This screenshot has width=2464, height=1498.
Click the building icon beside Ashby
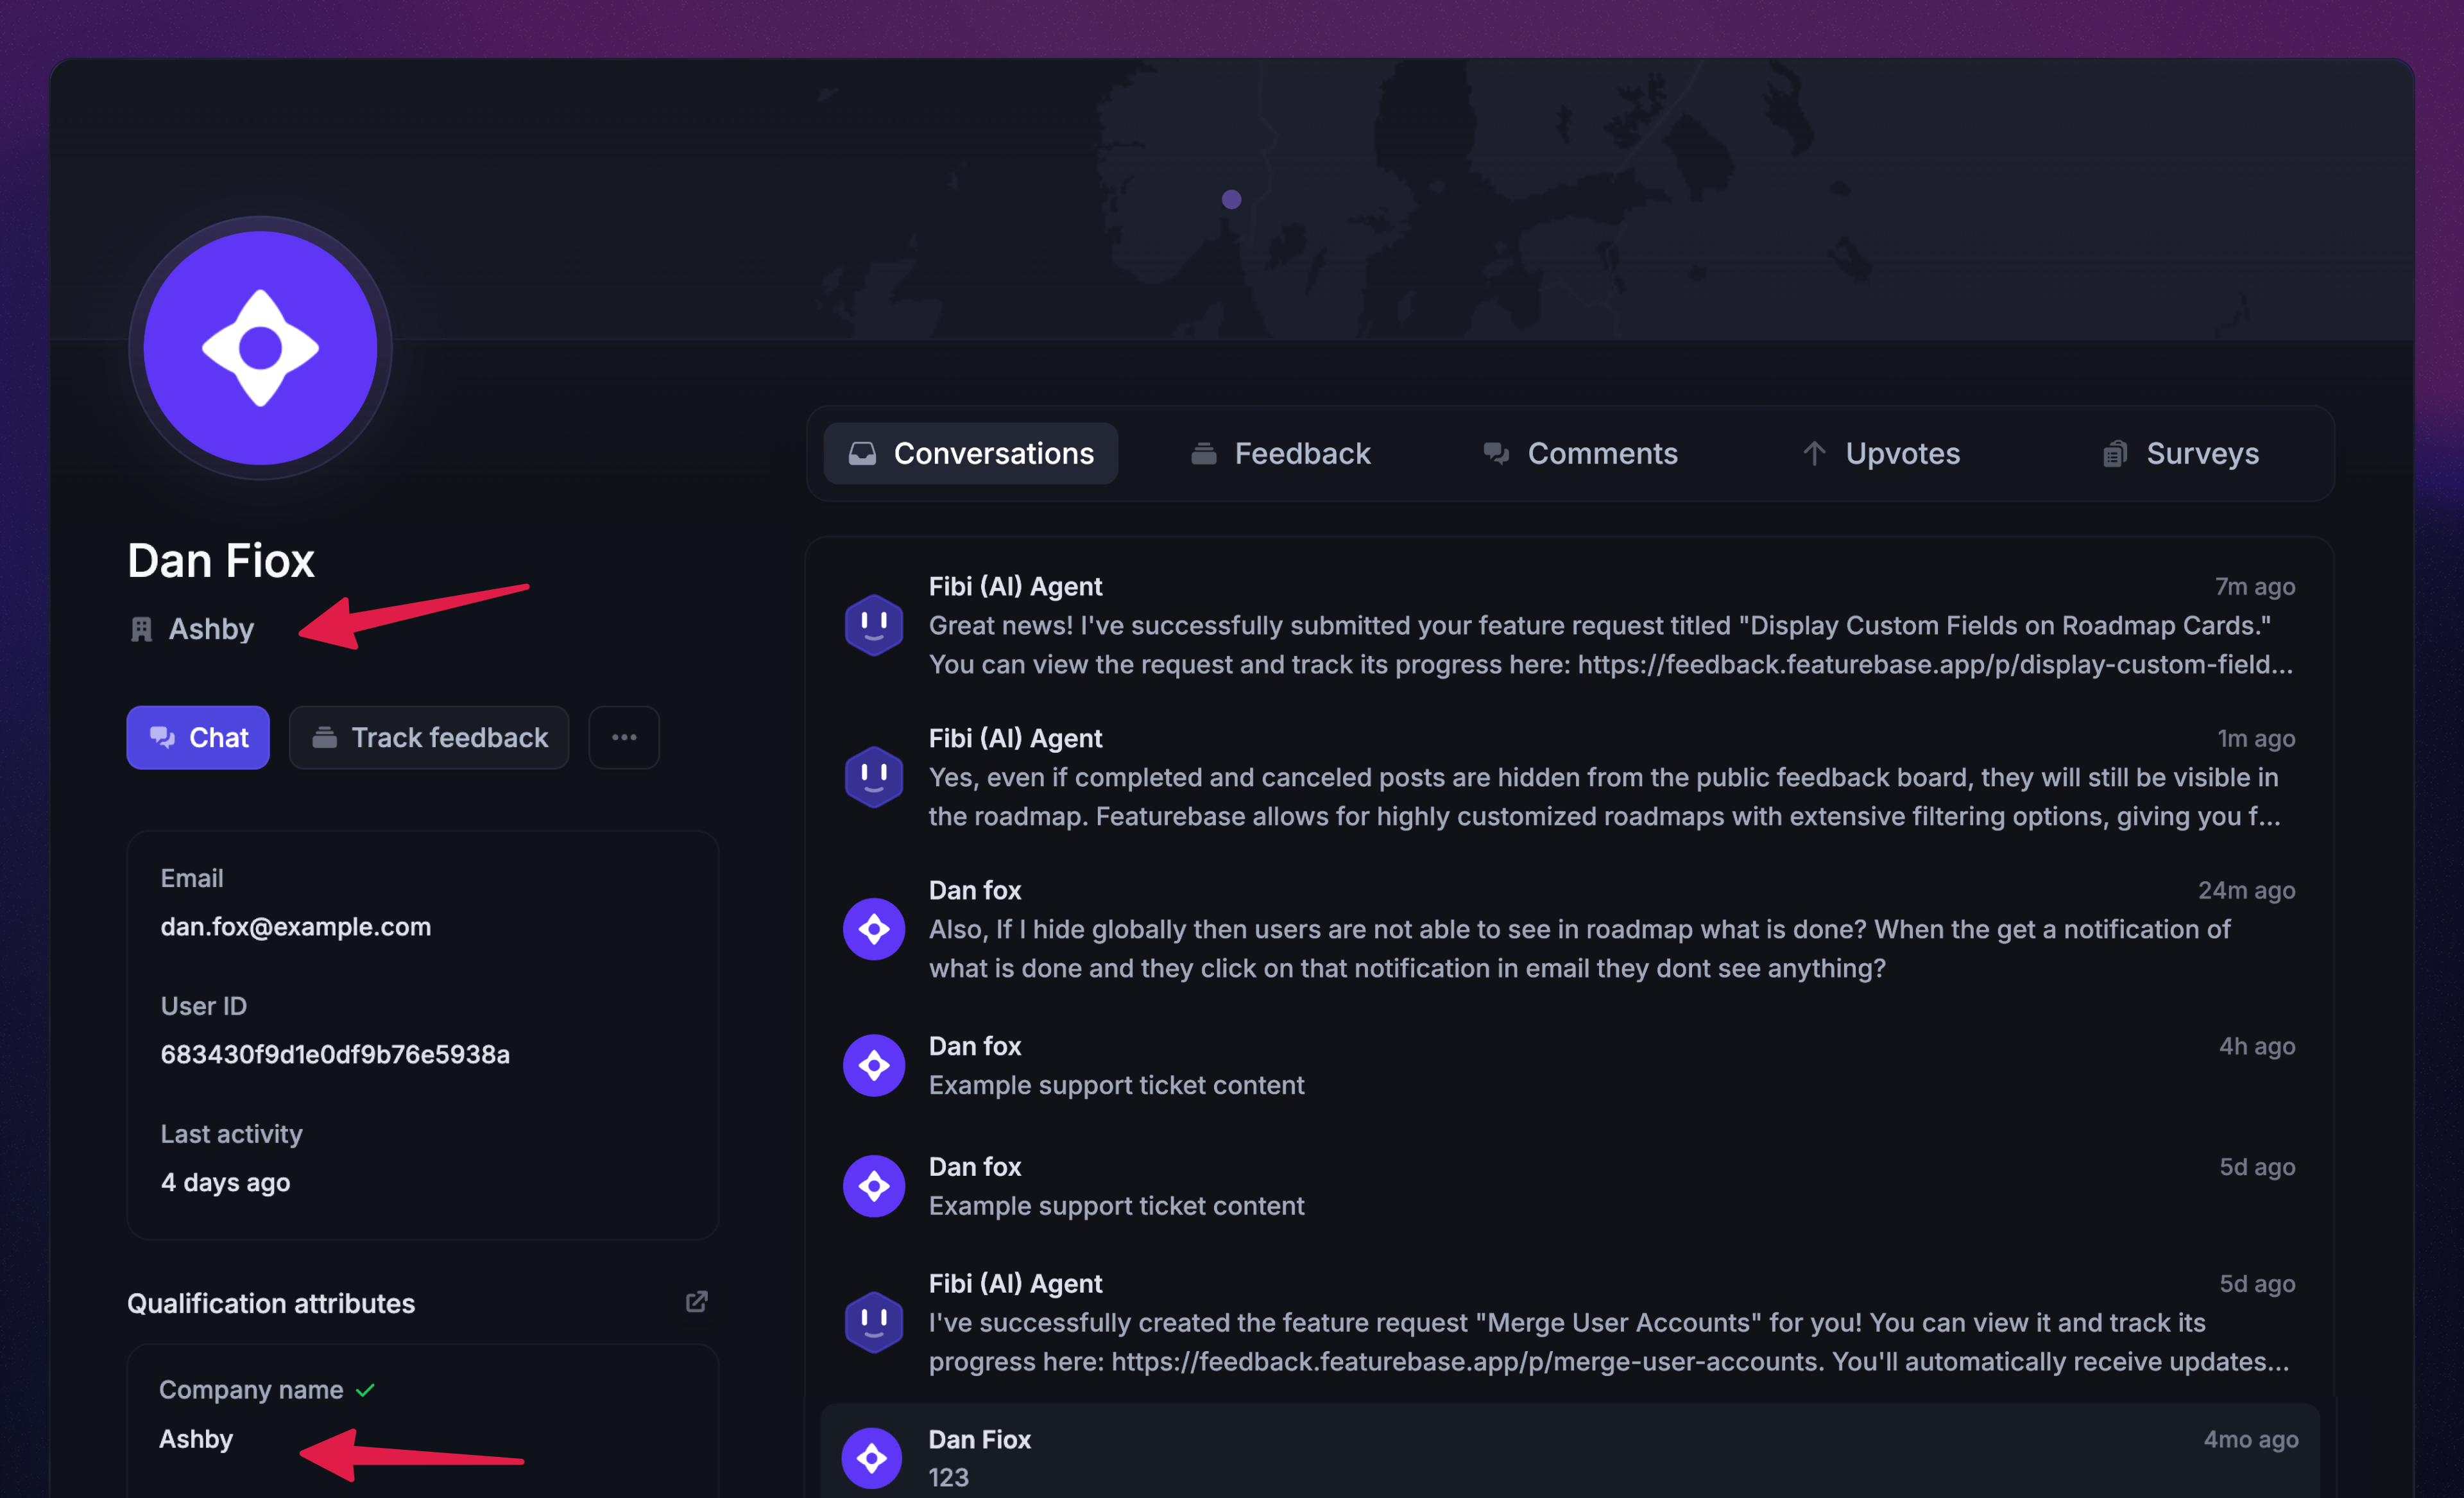click(x=141, y=629)
